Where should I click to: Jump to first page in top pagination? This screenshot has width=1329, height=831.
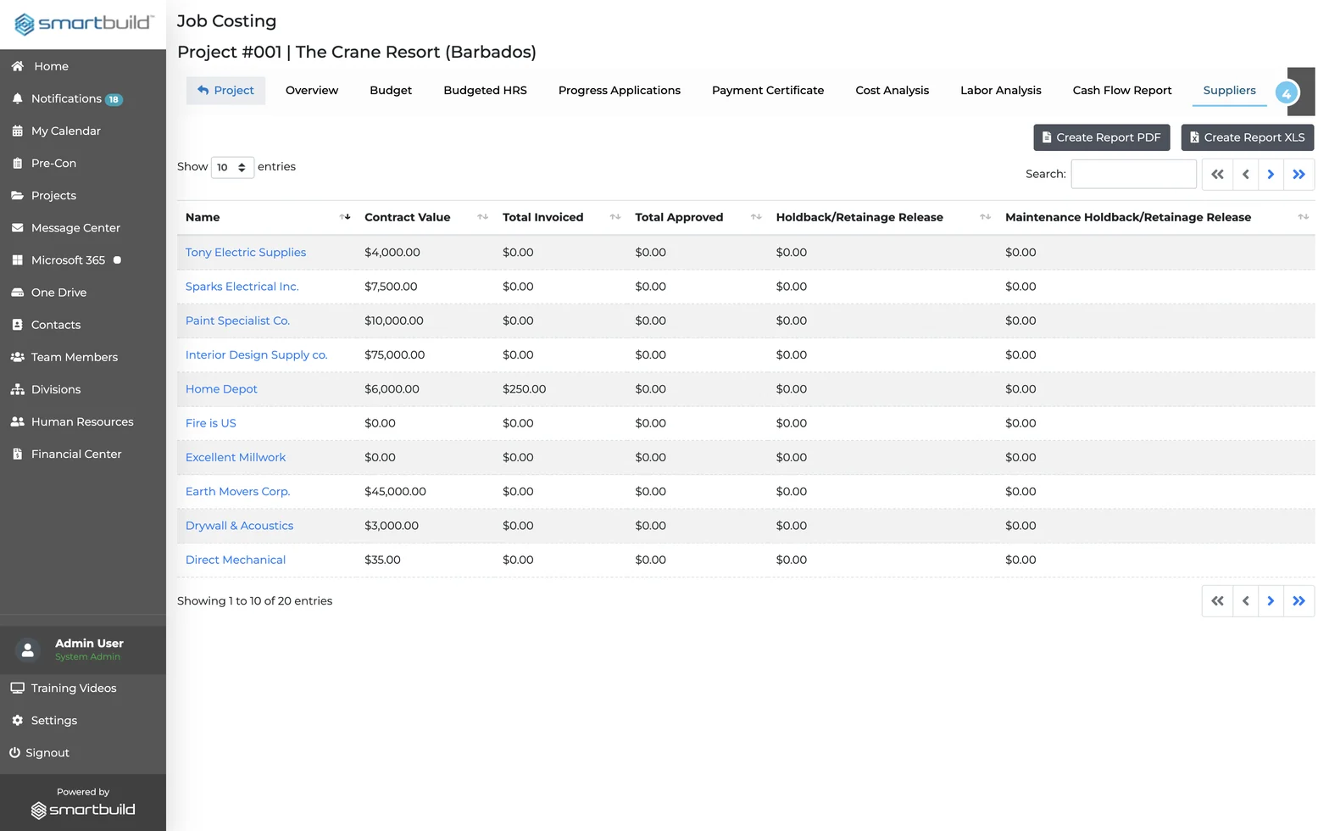1217,175
